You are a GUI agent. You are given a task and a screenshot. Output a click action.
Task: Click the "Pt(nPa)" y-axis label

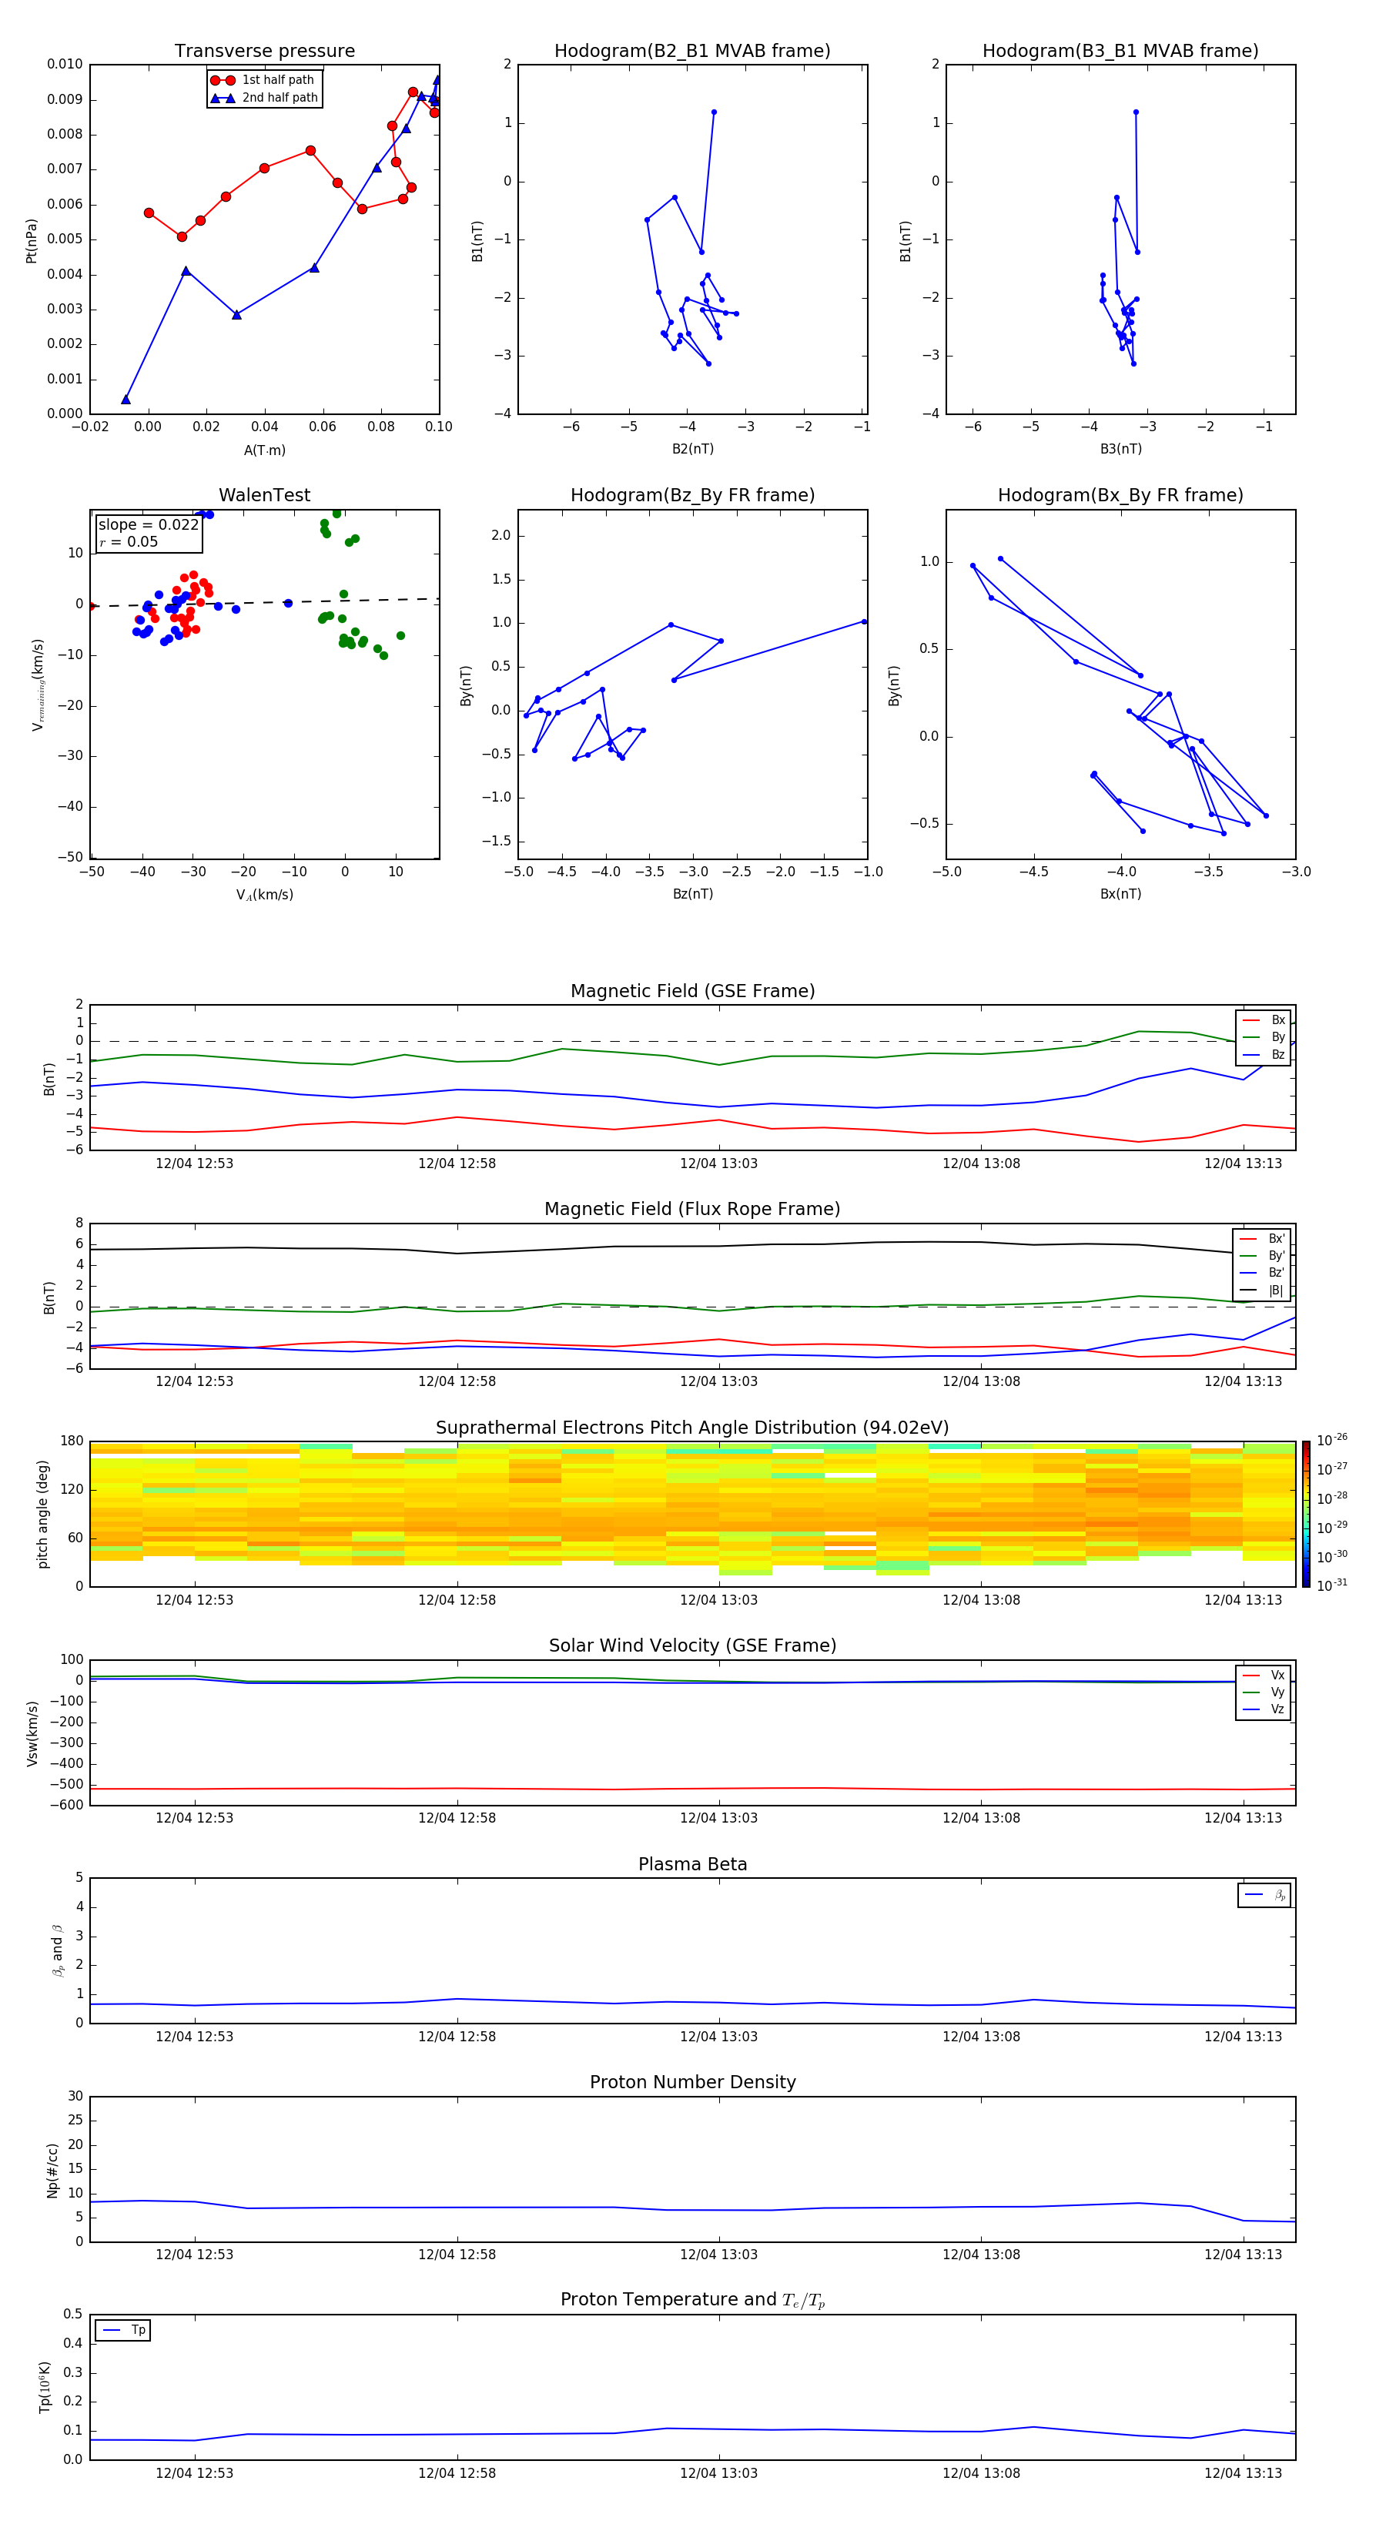point(32,241)
